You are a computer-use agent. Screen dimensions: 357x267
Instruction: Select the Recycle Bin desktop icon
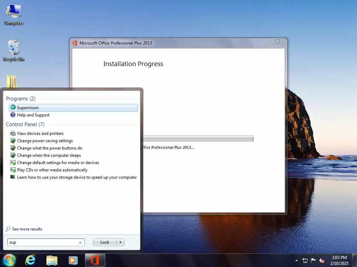click(14, 50)
